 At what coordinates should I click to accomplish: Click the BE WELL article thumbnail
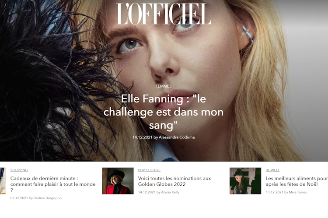click(245, 181)
